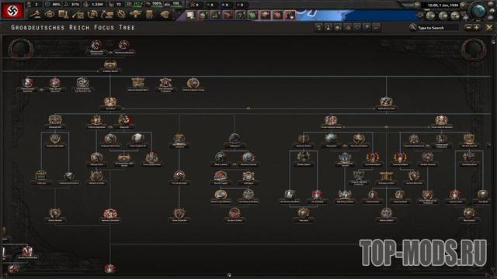497x279 pixels.
Task: Click the focus tree vertical scrollbar arrow
Action: click(493, 42)
